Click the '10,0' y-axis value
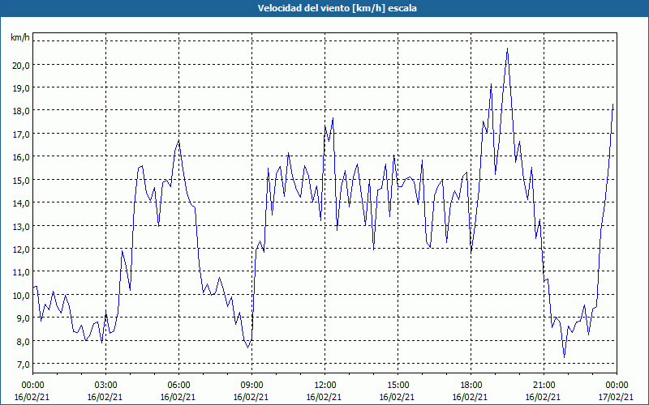 coord(22,295)
